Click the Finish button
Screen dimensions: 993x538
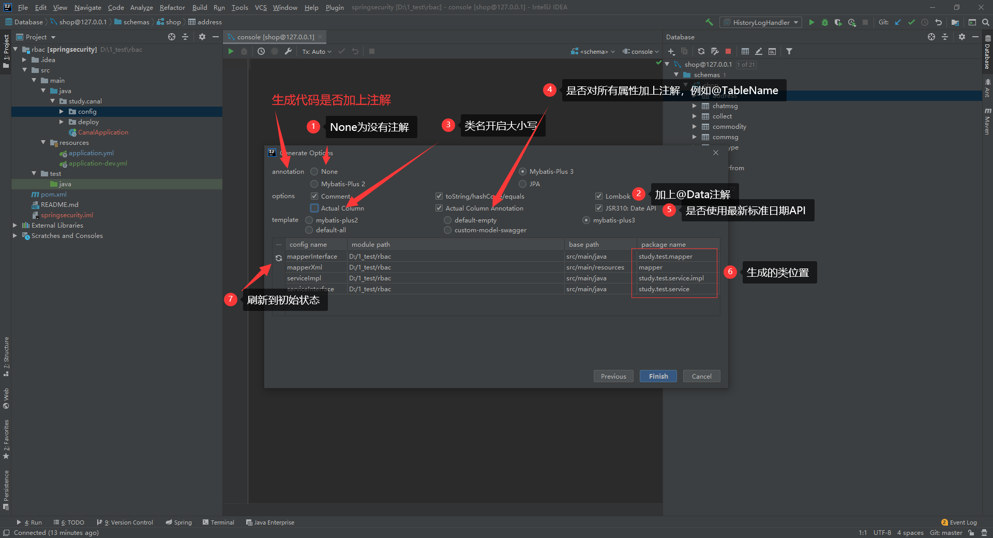tap(658, 376)
